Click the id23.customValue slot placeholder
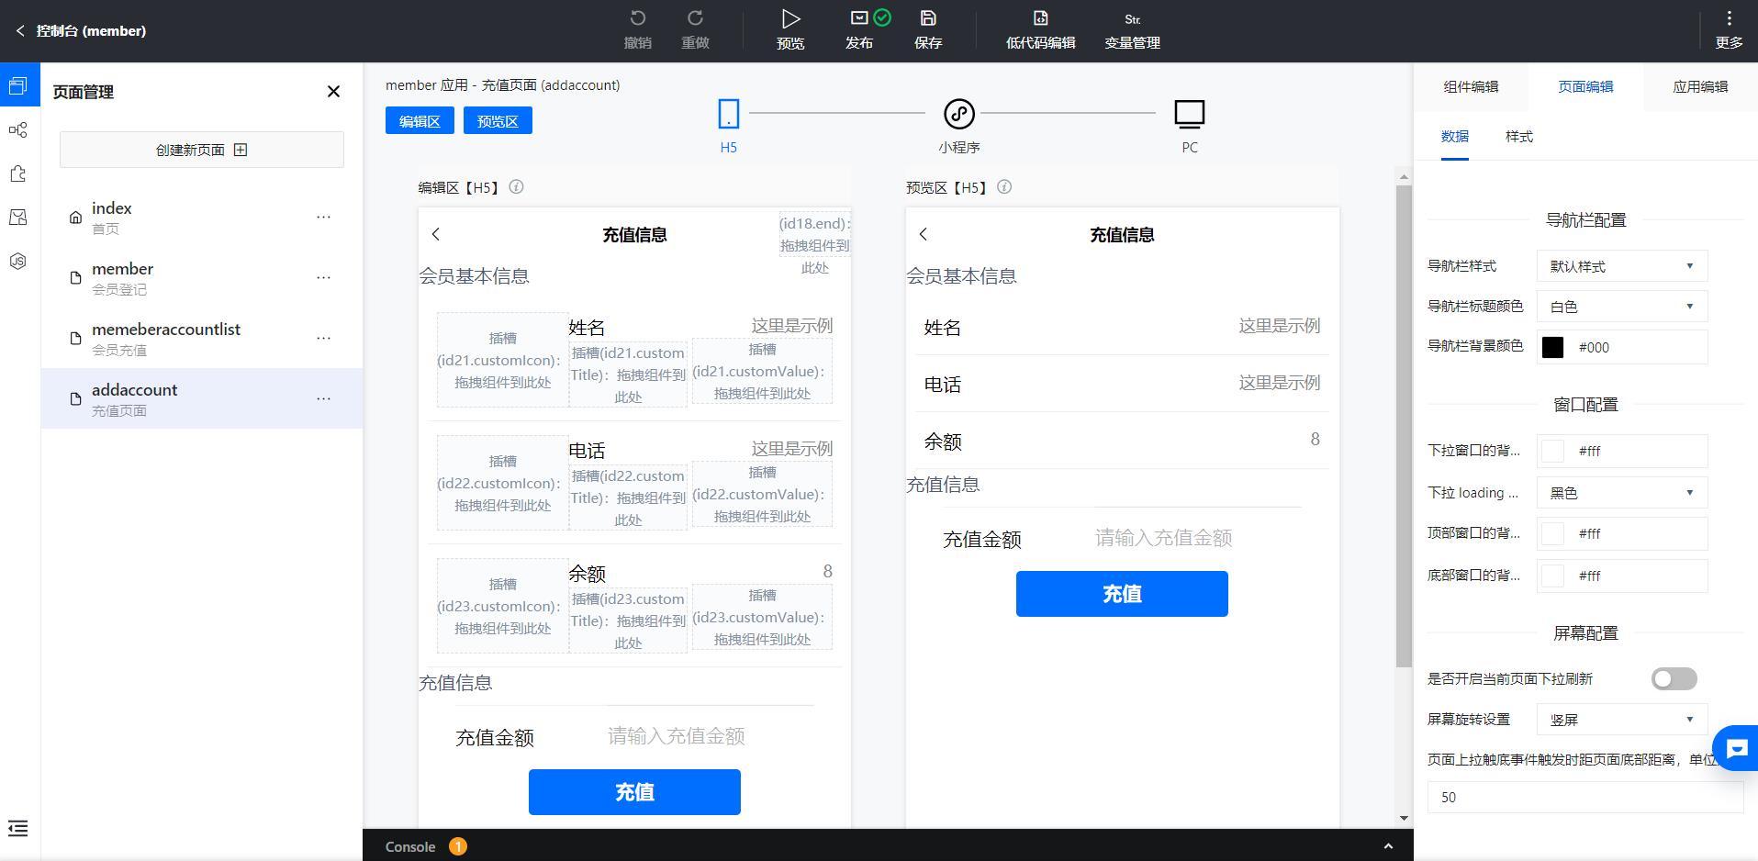The height and width of the screenshot is (861, 1758). 762,618
